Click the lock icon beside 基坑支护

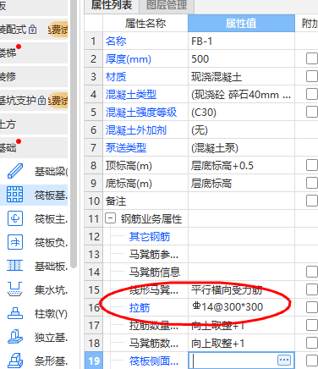point(41,101)
